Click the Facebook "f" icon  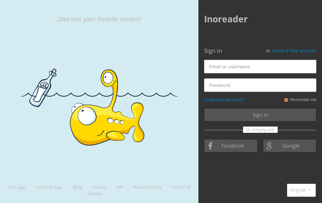point(210,146)
